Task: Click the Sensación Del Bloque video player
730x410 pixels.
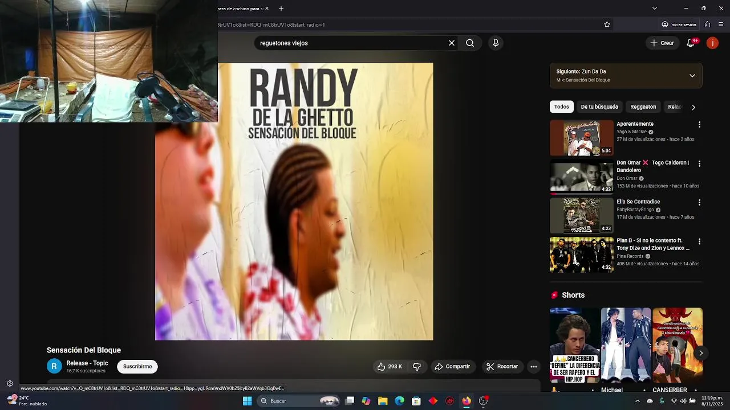Action: [294, 201]
